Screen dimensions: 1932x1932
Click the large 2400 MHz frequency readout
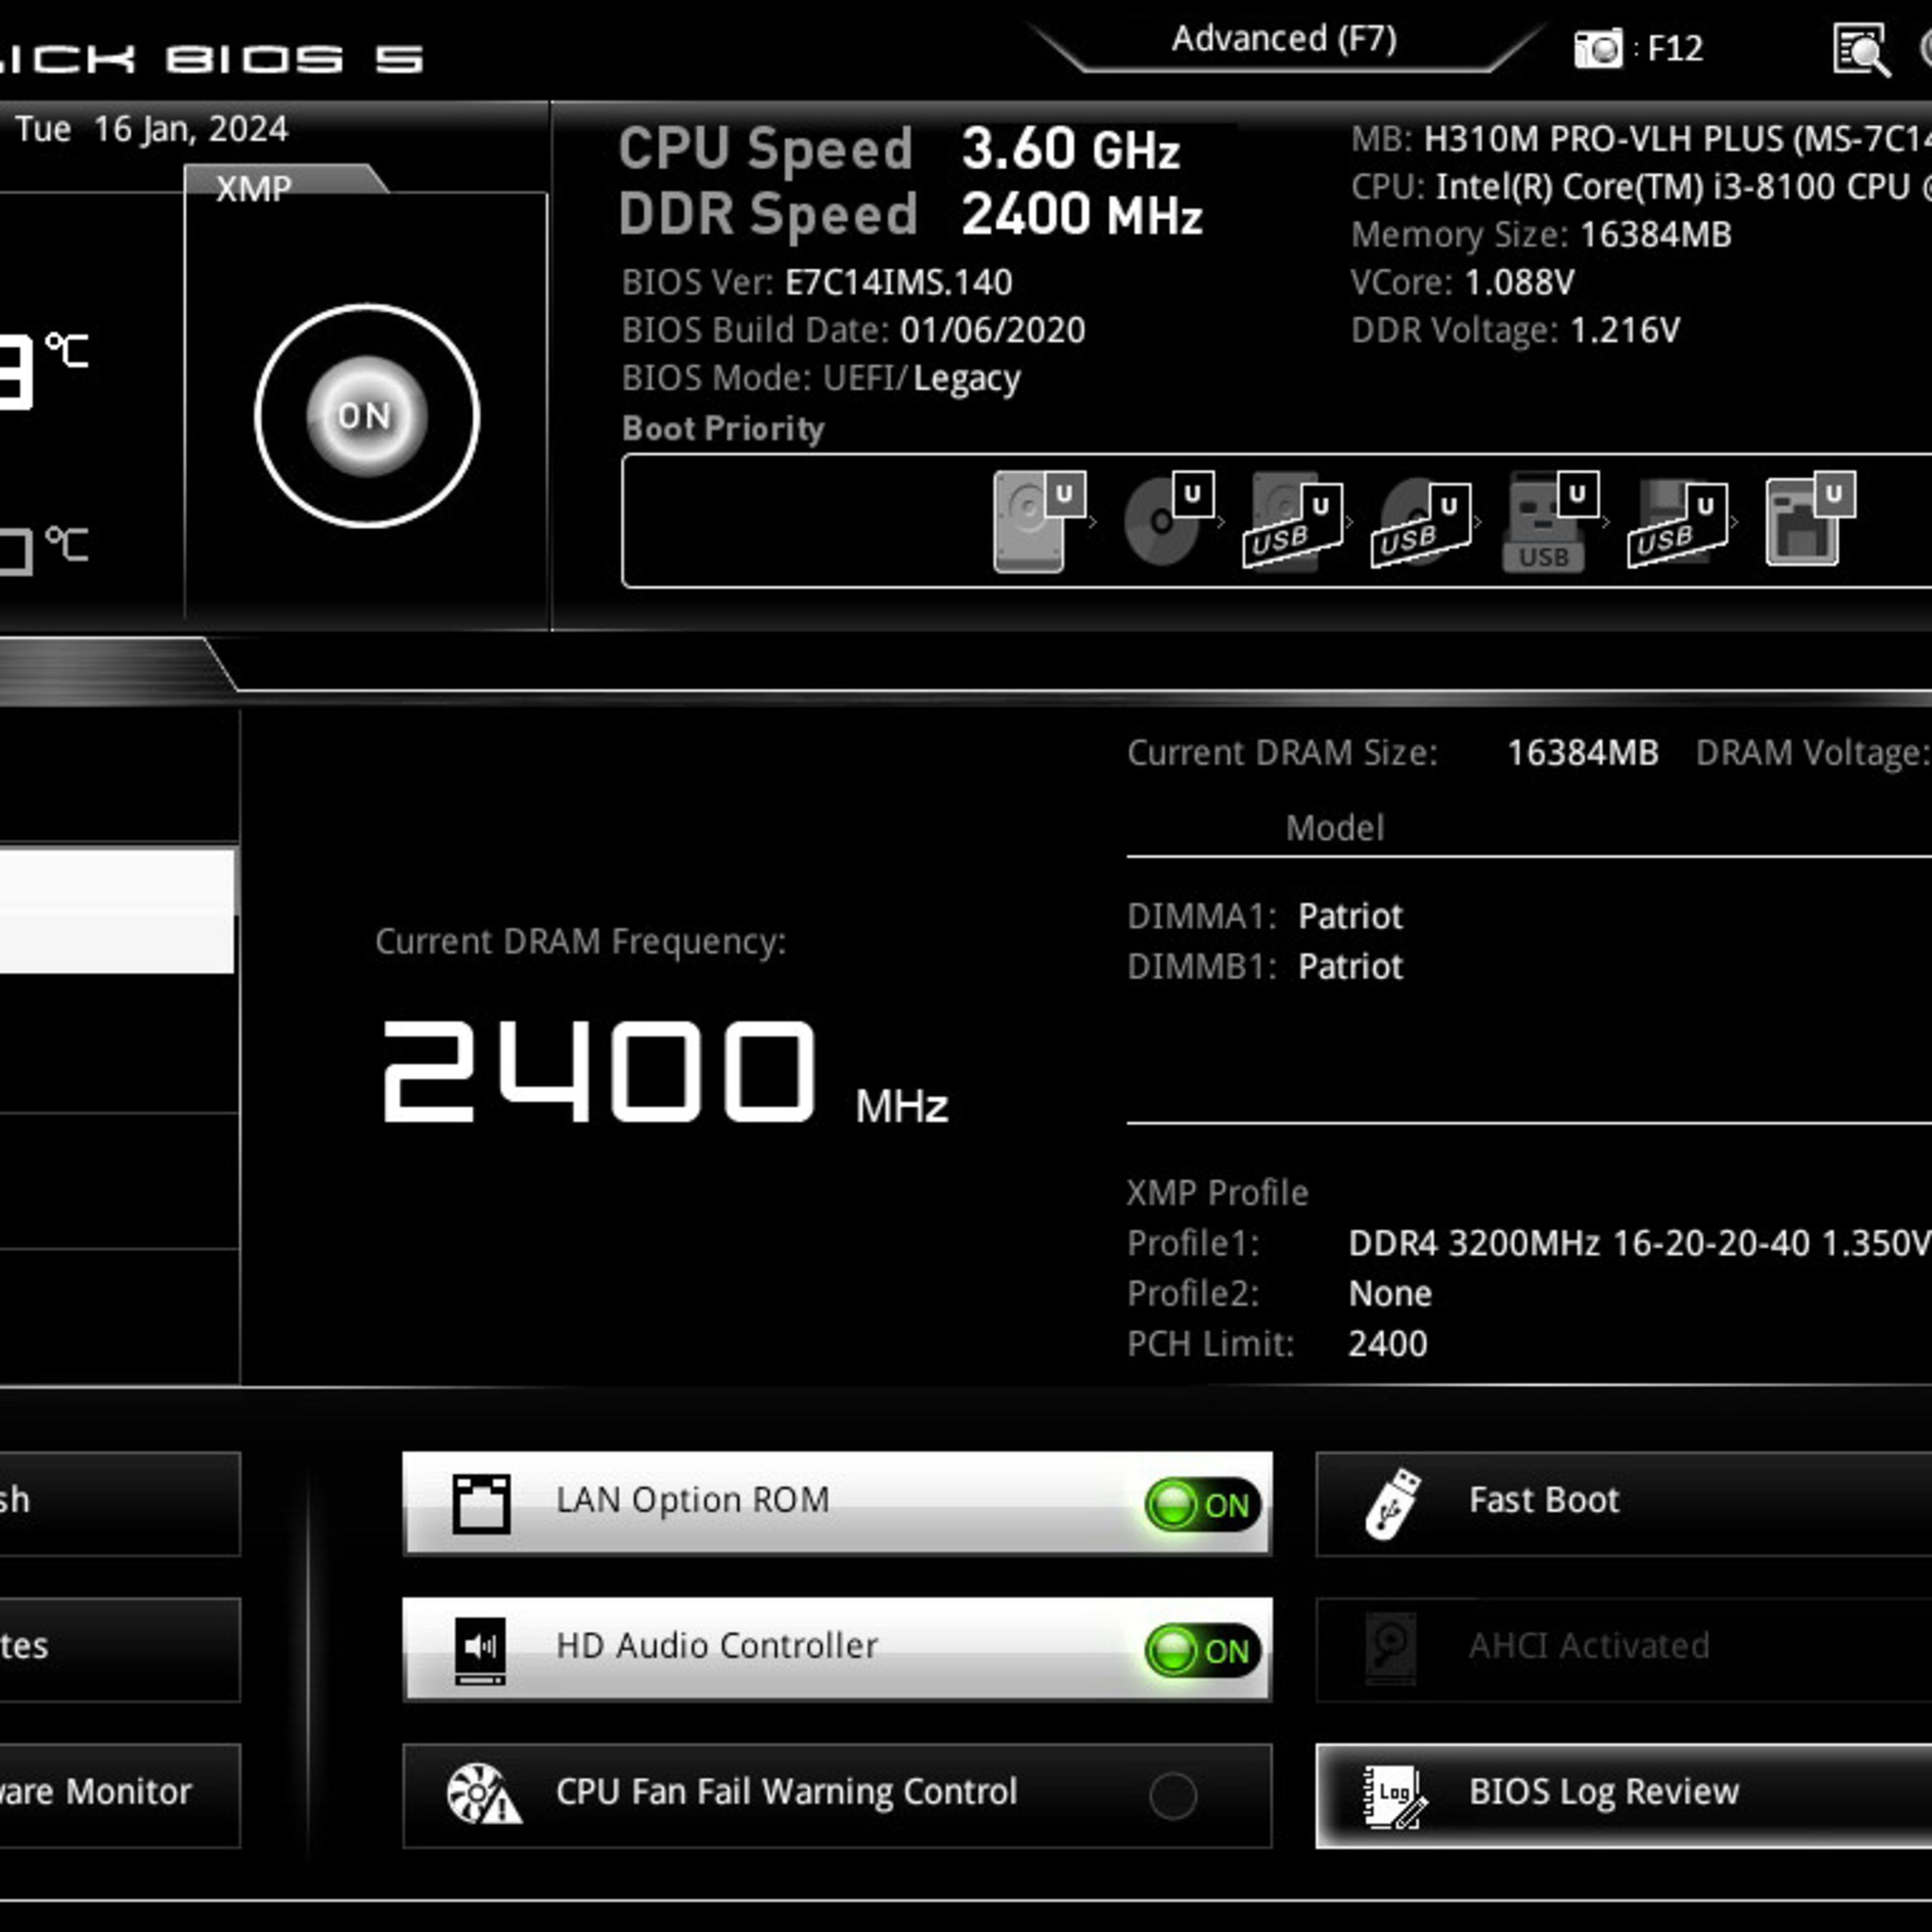(665, 1071)
